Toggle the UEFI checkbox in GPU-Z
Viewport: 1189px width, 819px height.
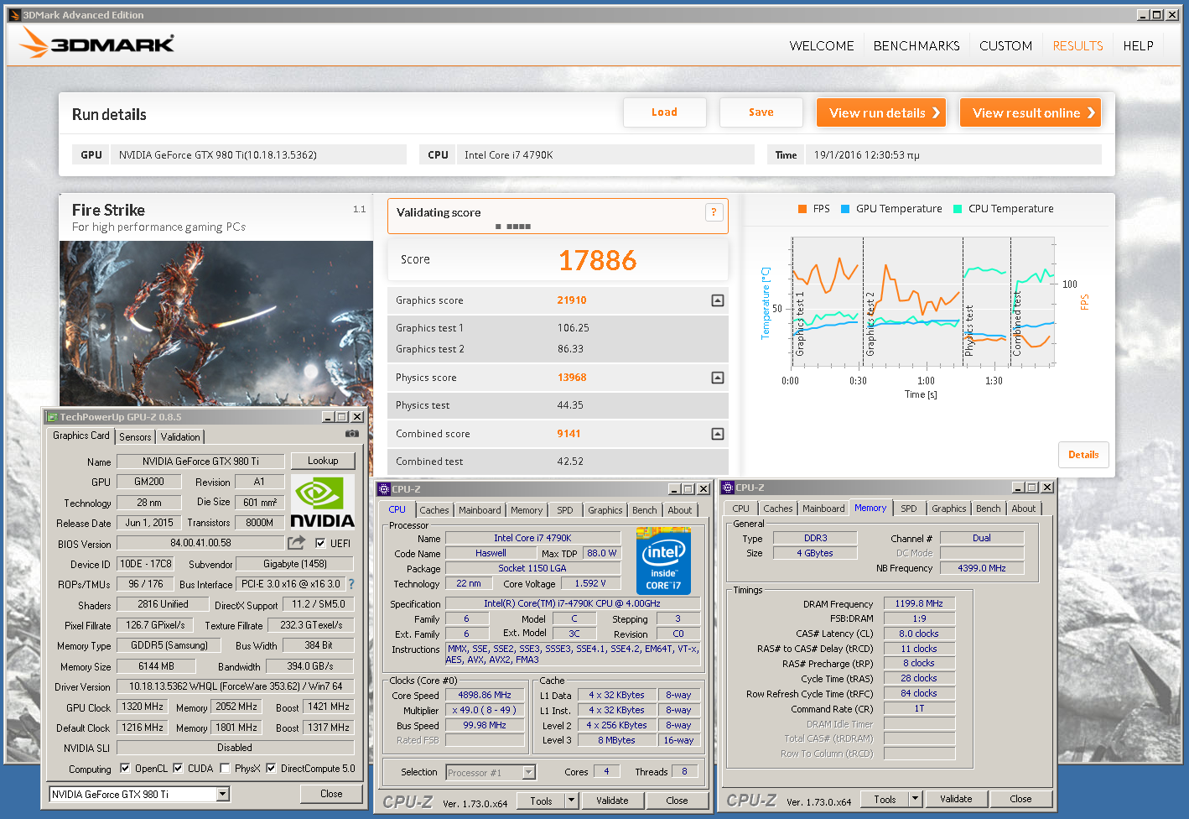(x=320, y=544)
